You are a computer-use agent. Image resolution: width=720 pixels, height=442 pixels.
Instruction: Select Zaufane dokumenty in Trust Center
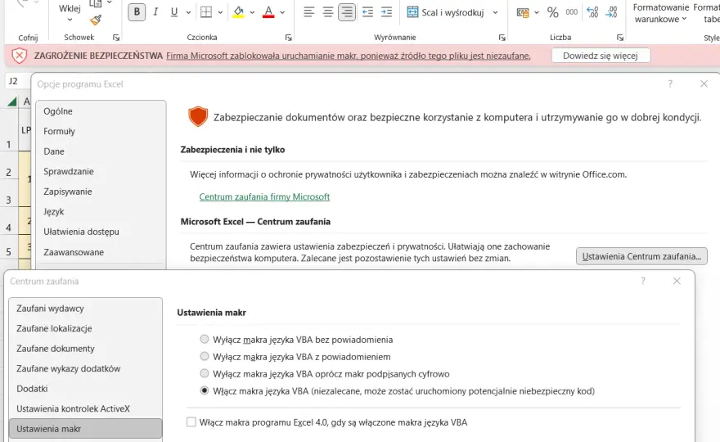pyautogui.click(x=85, y=349)
